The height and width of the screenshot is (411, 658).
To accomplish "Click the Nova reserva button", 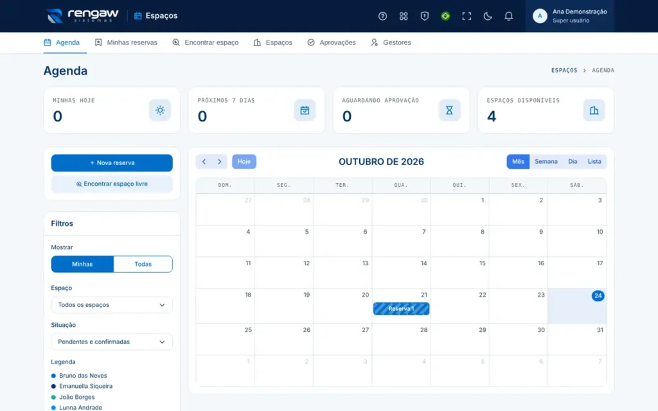I will [x=112, y=162].
